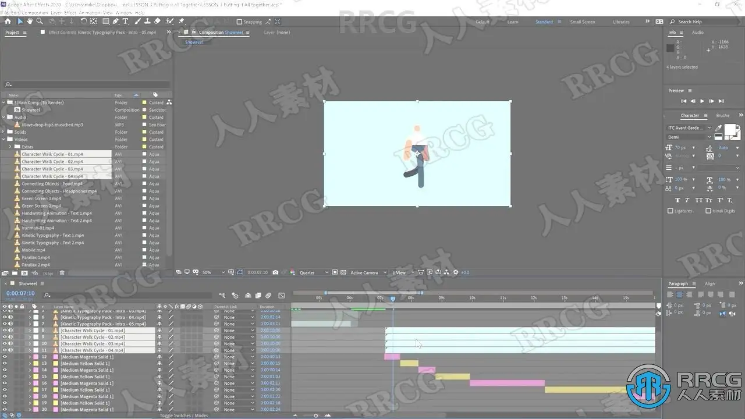Toggle the Ligatures checkbox
Screen dimensions: 745x419
pos(670,211)
